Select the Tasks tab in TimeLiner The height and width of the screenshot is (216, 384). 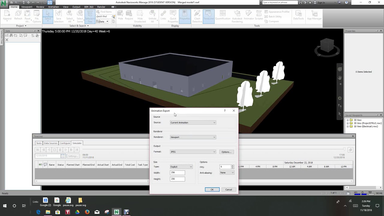[x=39, y=143]
